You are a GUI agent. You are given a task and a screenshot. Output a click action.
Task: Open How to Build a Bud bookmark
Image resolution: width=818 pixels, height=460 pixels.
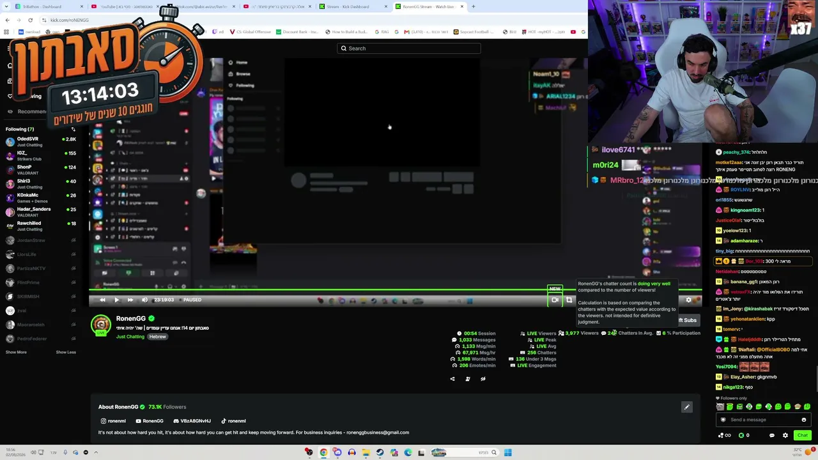pyautogui.click(x=346, y=32)
